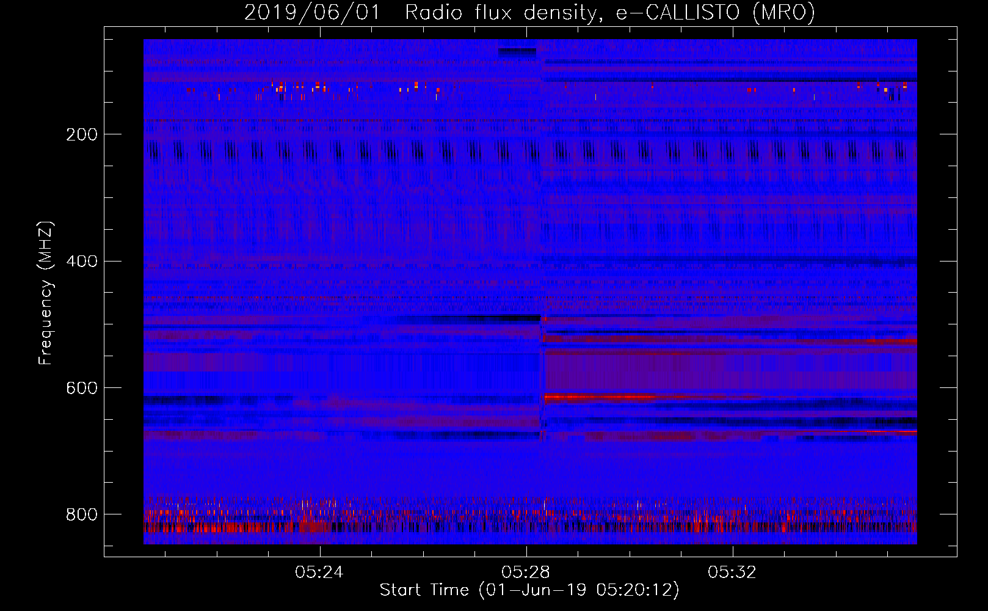Click the small black data-gap block at the spectrogram's top edge
Viewport: 988px width, 611px height.
[x=517, y=53]
